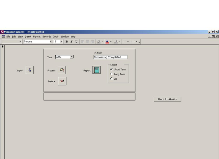The height and width of the screenshot is (159, 219).
Task: Expand the Line Color dropdown arrow
Action: pos(119,41)
